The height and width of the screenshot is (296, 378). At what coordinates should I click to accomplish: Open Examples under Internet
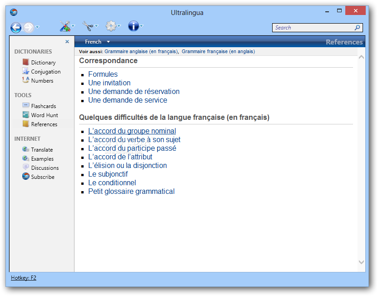pyautogui.click(x=42, y=159)
